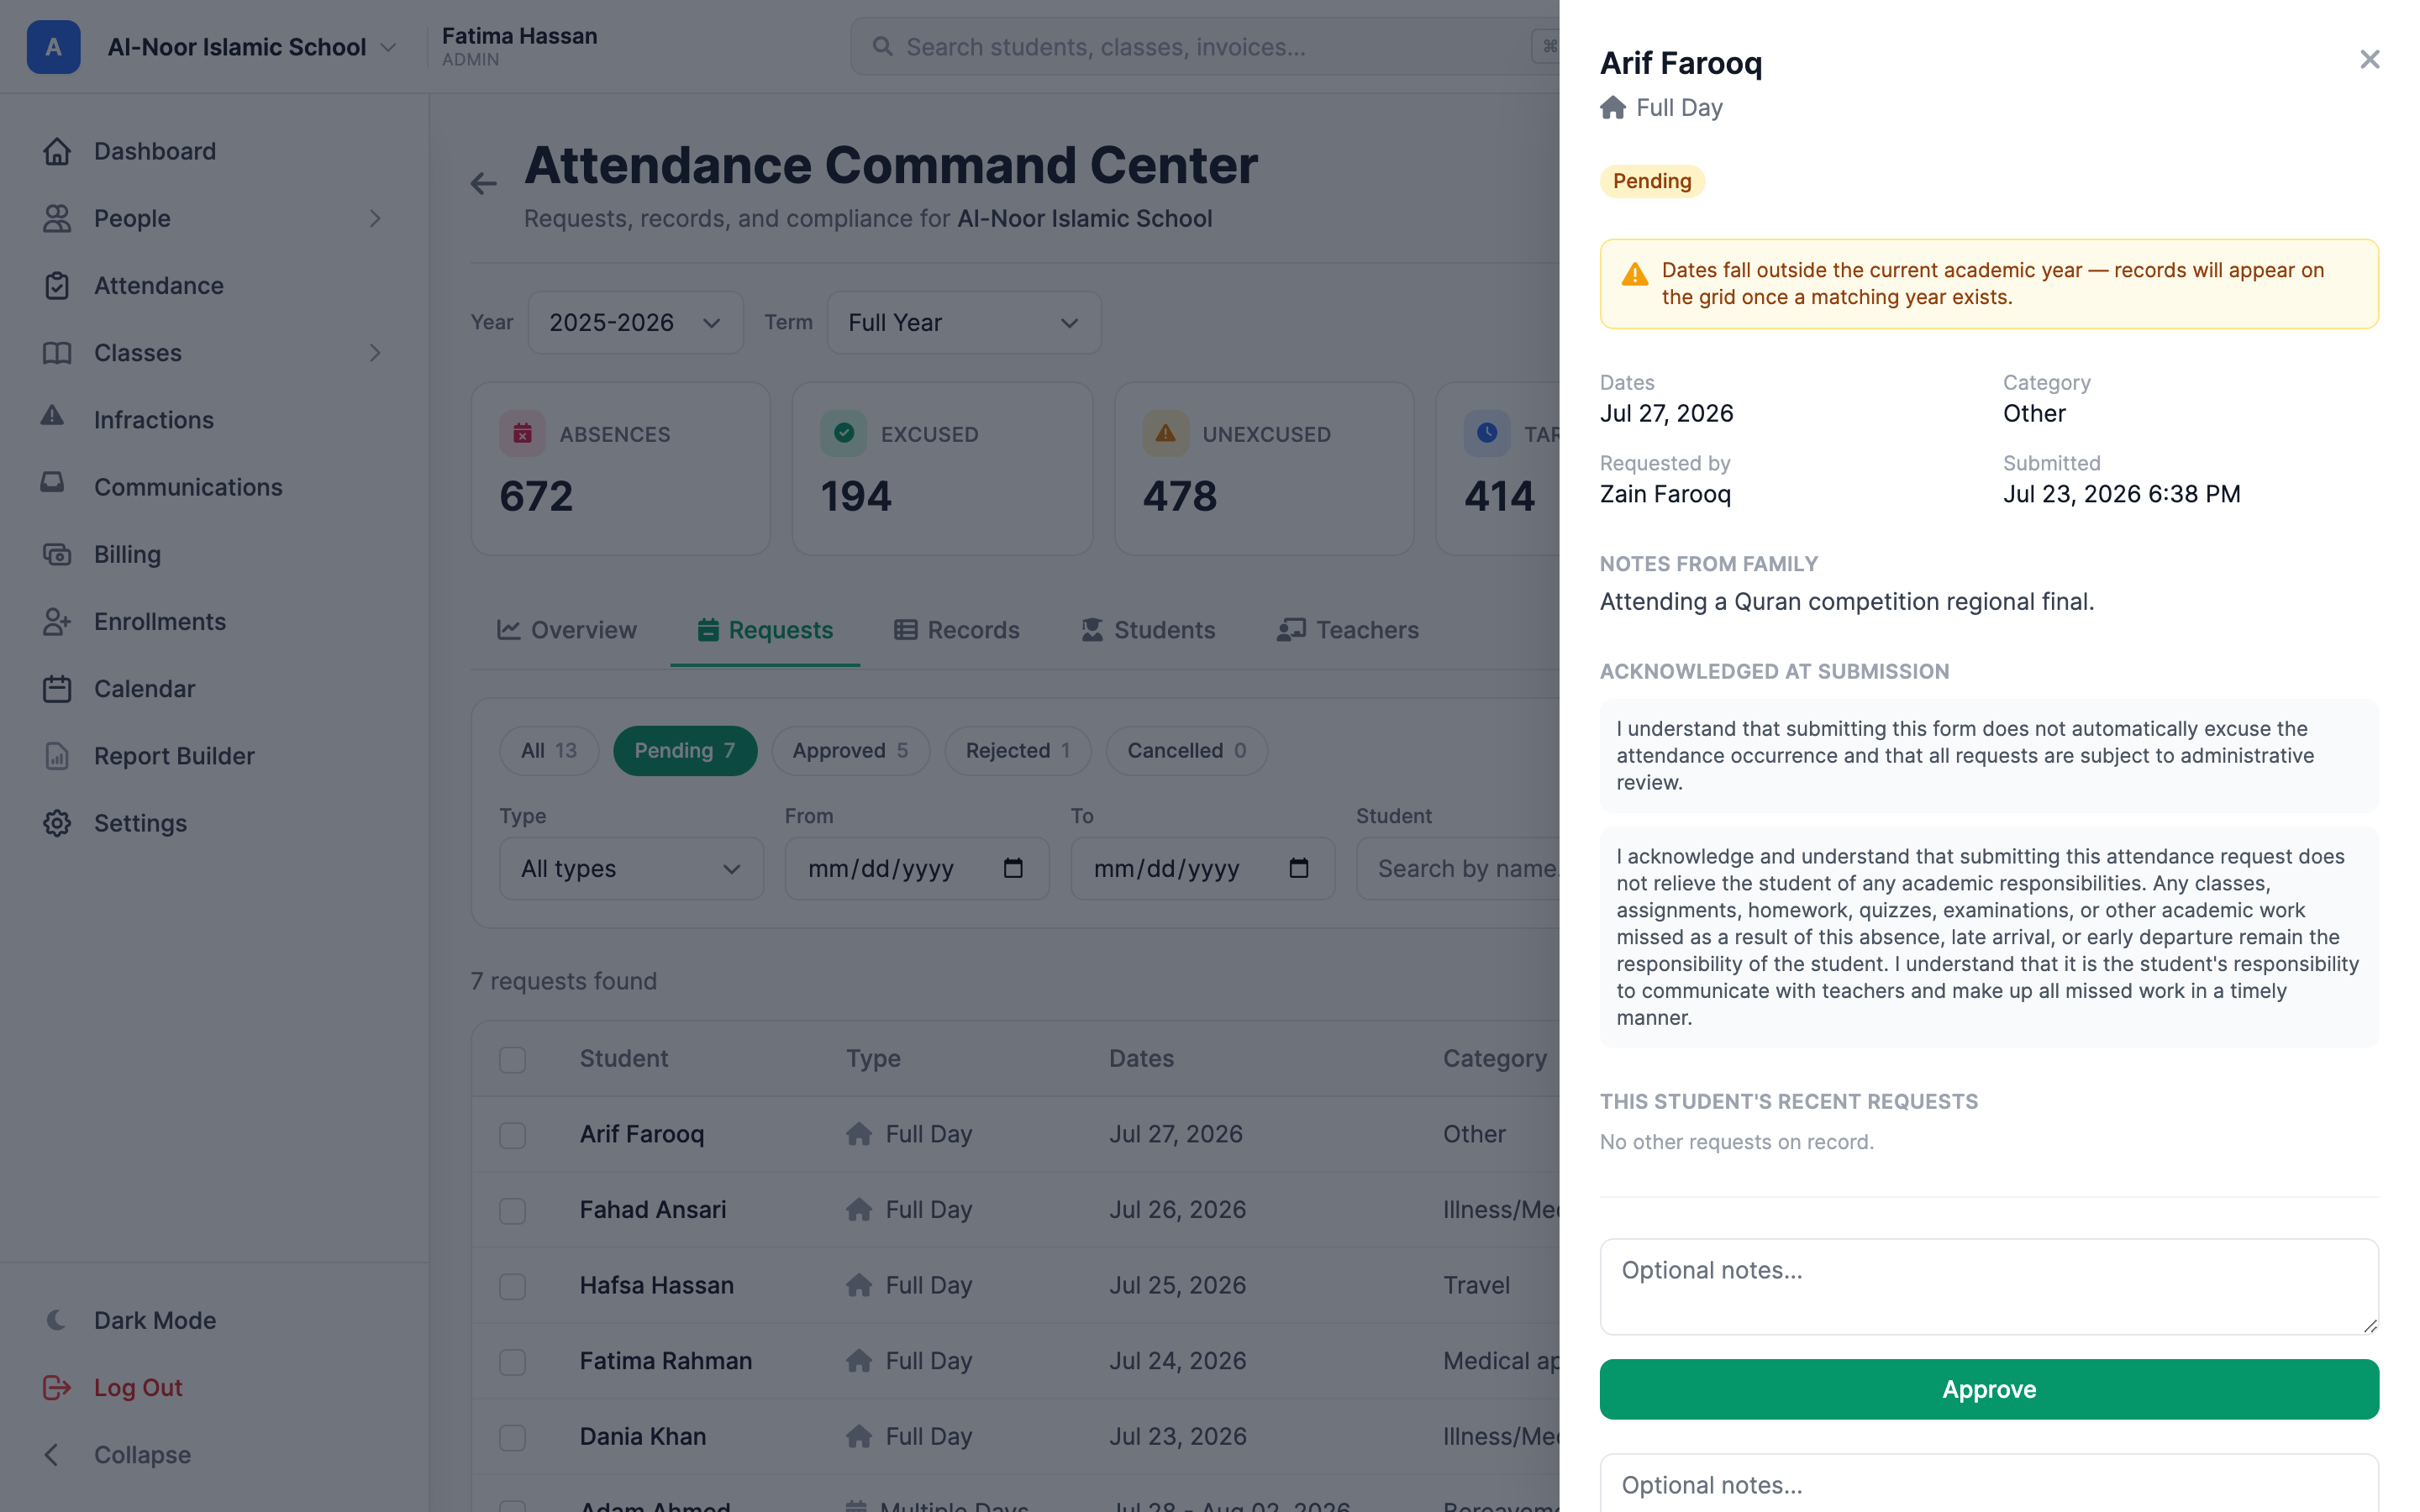This screenshot has height=1512, width=2420.
Task: Open the Year 2025-2026 dropdown
Action: [x=636, y=322]
